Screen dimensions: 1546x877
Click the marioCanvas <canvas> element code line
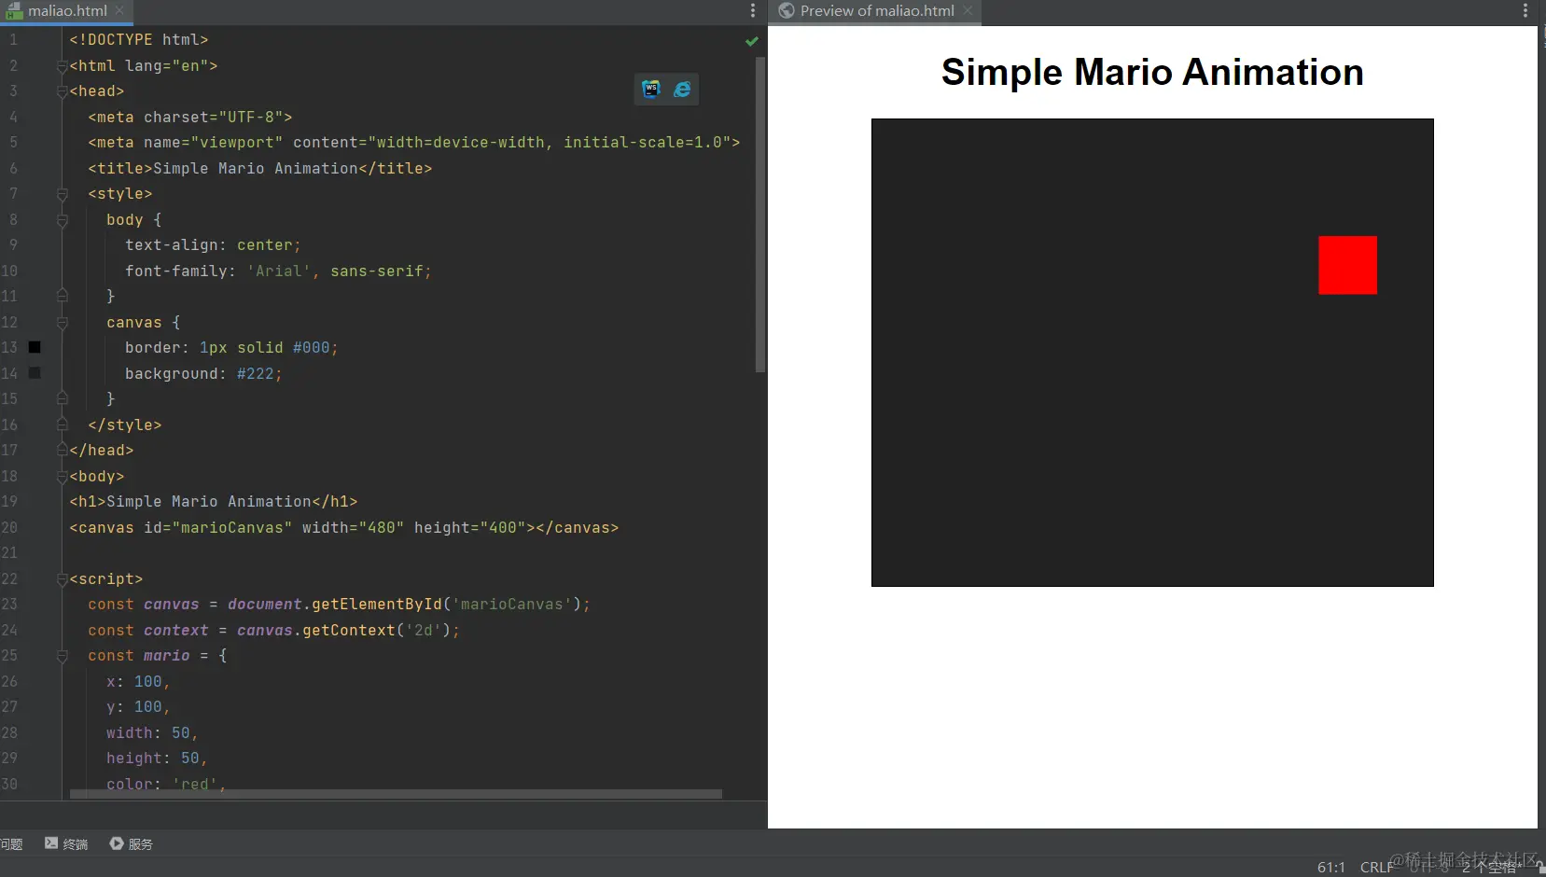pos(344,528)
